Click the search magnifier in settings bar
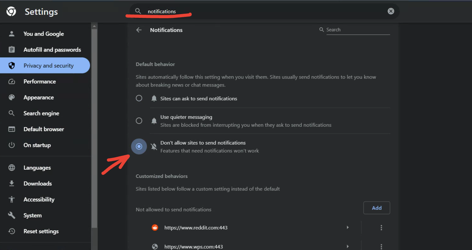The height and width of the screenshot is (250, 472). pos(138,11)
